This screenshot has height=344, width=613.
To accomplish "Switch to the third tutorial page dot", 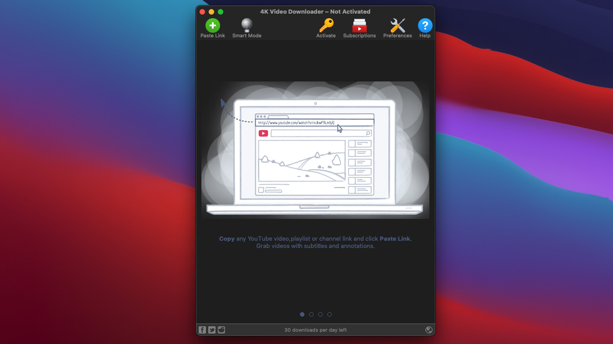I will click(x=320, y=315).
